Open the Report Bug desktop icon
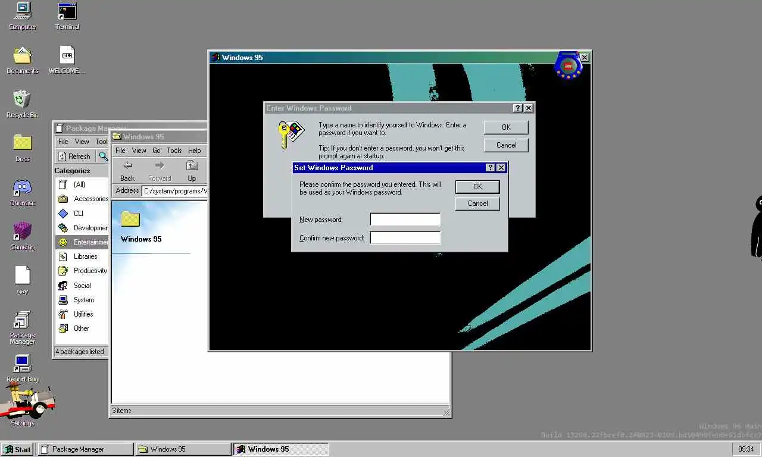 (22, 368)
